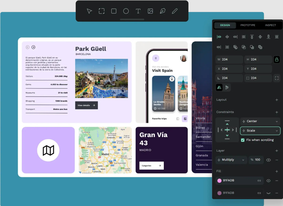
Task: Click hamburger menu in phone mockup
Action: (x=156, y=58)
